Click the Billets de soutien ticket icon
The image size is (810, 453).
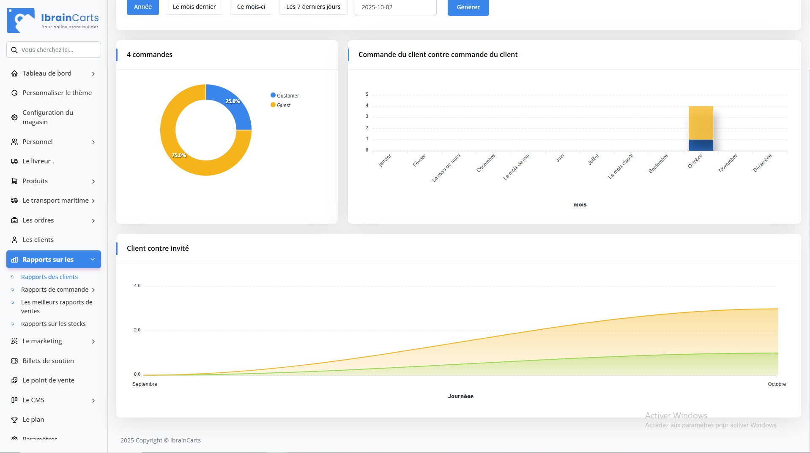tap(14, 361)
